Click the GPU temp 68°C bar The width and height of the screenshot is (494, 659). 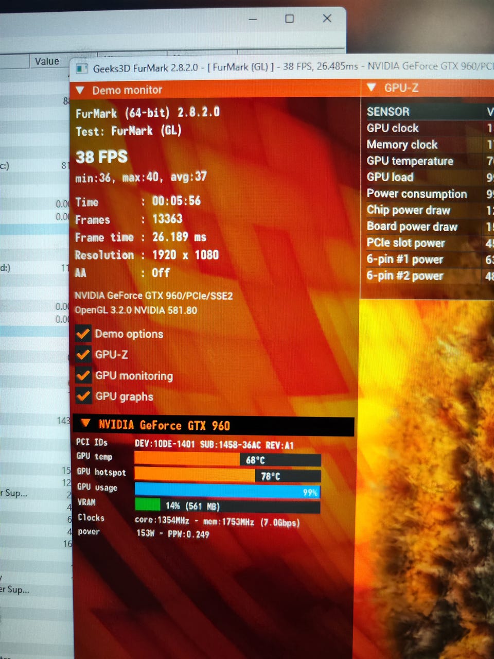(x=227, y=459)
